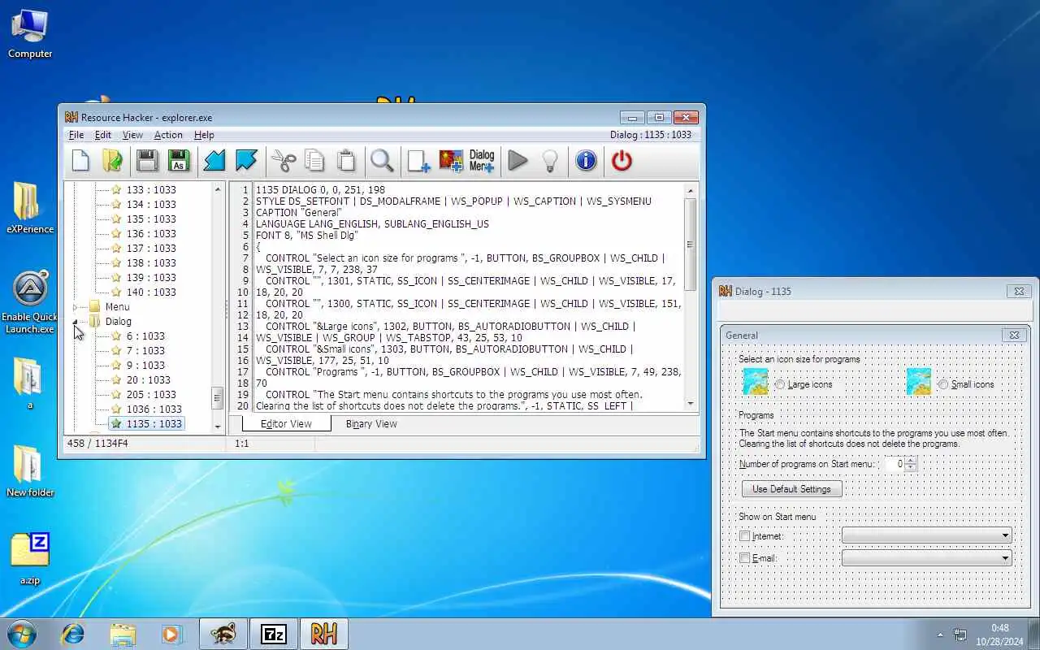Check the E-mail checkbox in dialog preview

tap(745, 558)
